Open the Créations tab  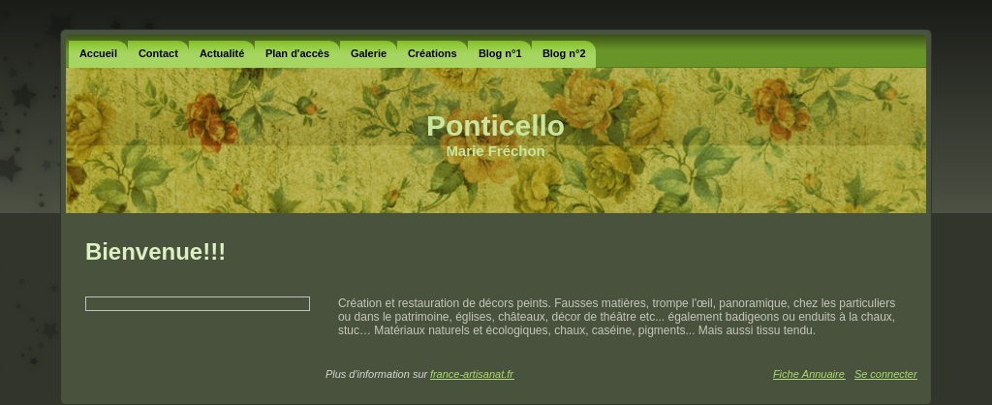click(x=432, y=54)
